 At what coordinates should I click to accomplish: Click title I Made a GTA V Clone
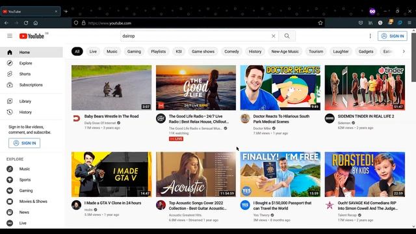pyautogui.click(x=112, y=203)
